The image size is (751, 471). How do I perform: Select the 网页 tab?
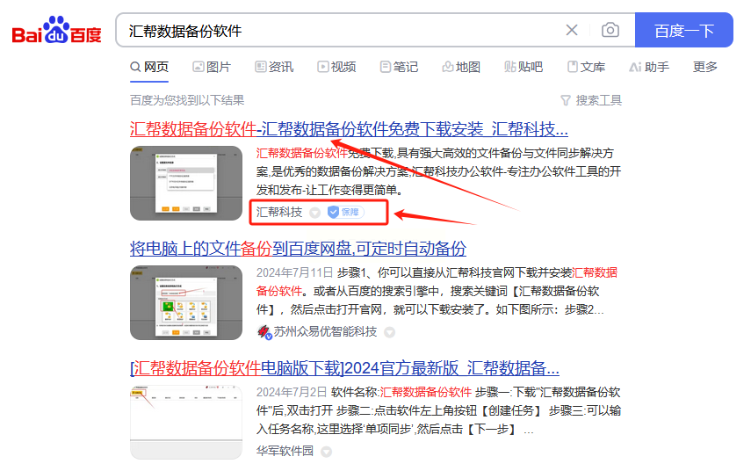(x=149, y=67)
